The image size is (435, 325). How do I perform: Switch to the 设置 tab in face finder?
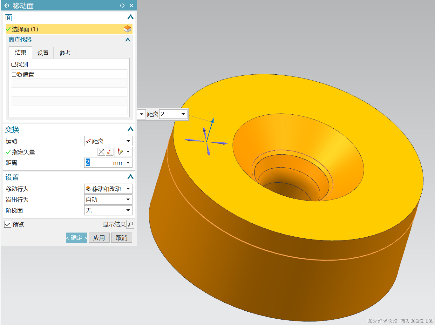43,53
